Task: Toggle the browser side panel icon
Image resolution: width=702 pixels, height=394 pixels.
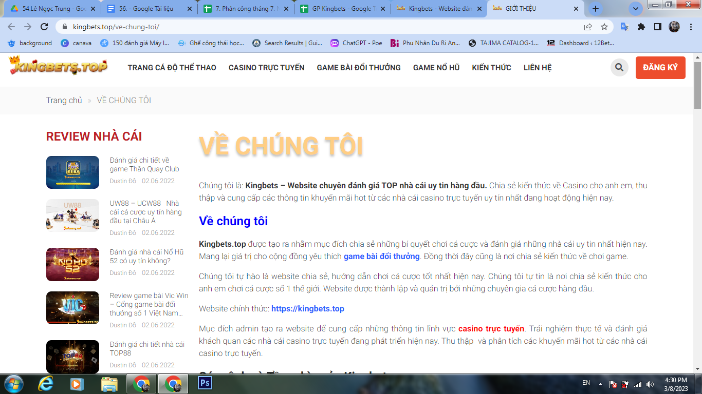Action: click(x=657, y=27)
